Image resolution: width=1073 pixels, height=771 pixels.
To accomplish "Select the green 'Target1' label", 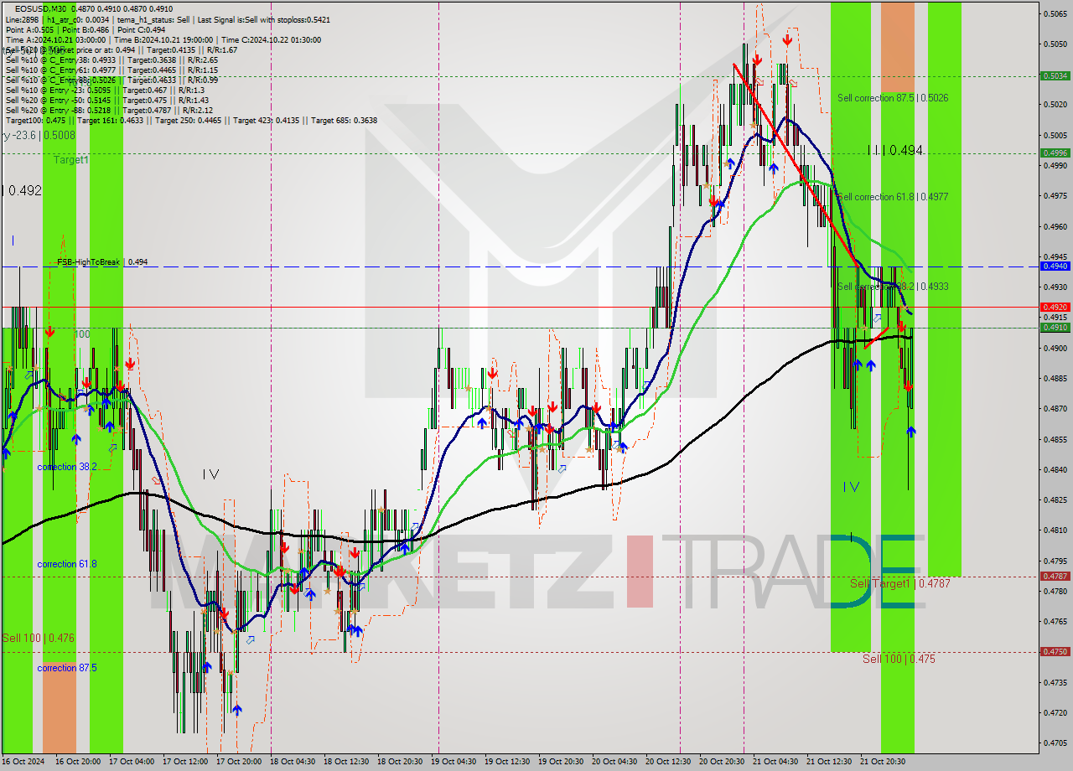I will click(71, 159).
